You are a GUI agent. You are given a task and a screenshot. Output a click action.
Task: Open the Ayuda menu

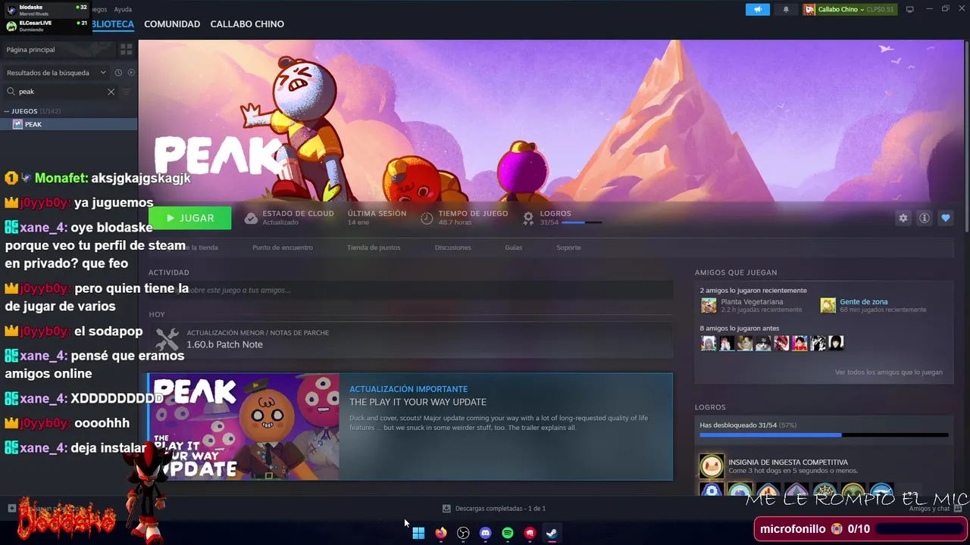[123, 9]
